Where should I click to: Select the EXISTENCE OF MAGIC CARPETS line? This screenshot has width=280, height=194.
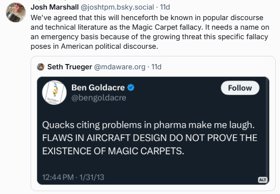pos(113,151)
